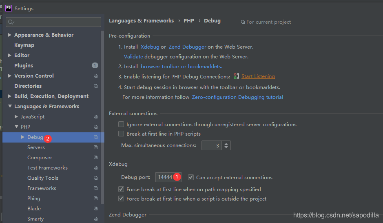
Task: Select Frameworks under PHP
Action: tap(42, 188)
